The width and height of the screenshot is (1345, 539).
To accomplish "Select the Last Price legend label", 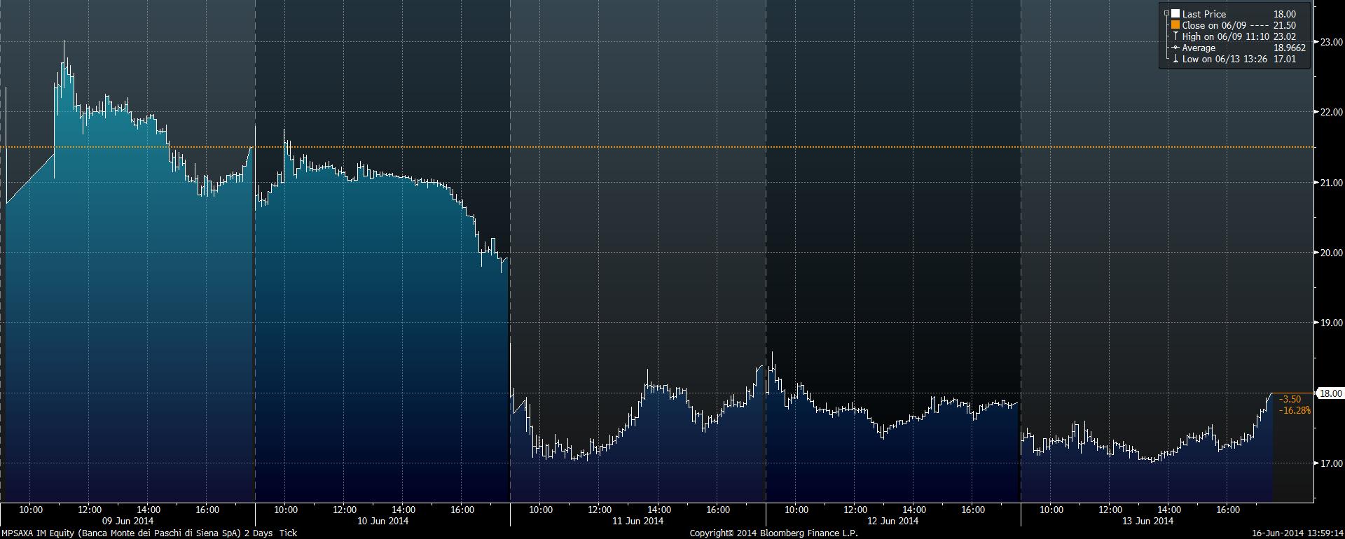I will (x=1203, y=14).
